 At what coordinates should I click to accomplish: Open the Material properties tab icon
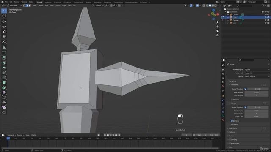(x=223, y=119)
